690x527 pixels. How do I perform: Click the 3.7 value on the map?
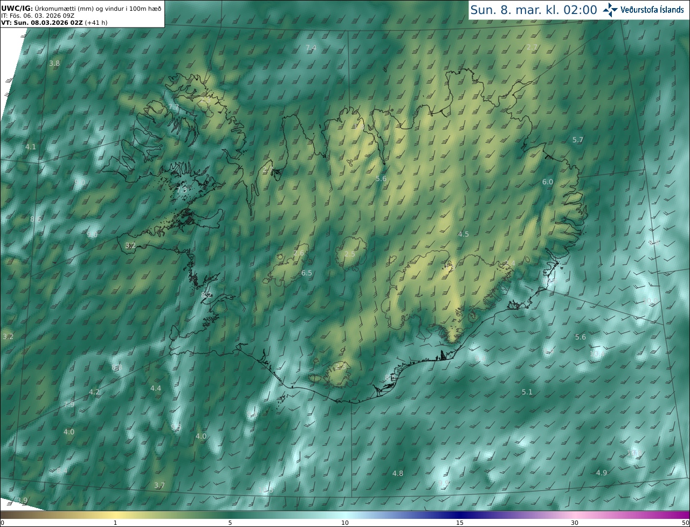[160, 486]
